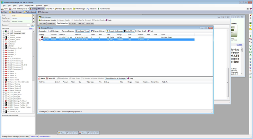This screenshot has height=139, width=253.
Task: Open the Position Size dropdown
Action: (x=33, y=22)
